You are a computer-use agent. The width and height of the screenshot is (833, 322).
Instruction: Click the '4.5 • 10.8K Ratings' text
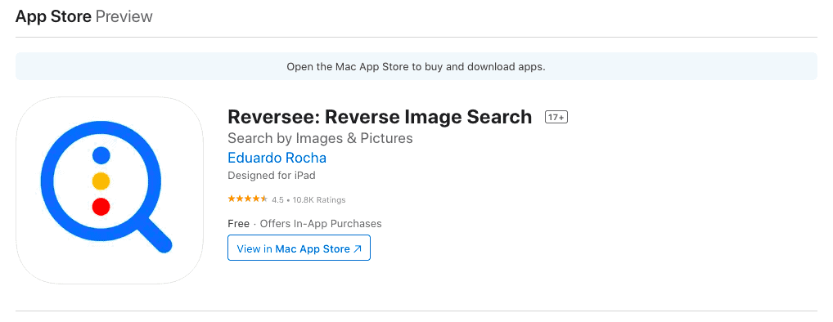[x=308, y=200]
